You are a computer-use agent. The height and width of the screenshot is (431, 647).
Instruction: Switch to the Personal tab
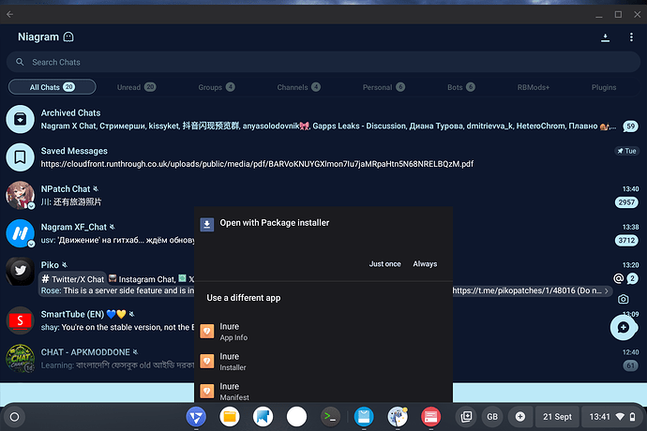(384, 87)
